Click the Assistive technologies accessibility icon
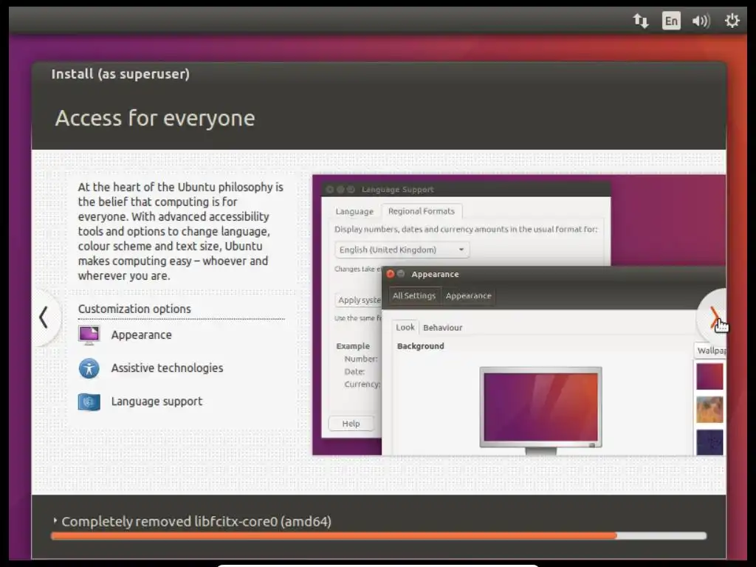 (89, 368)
